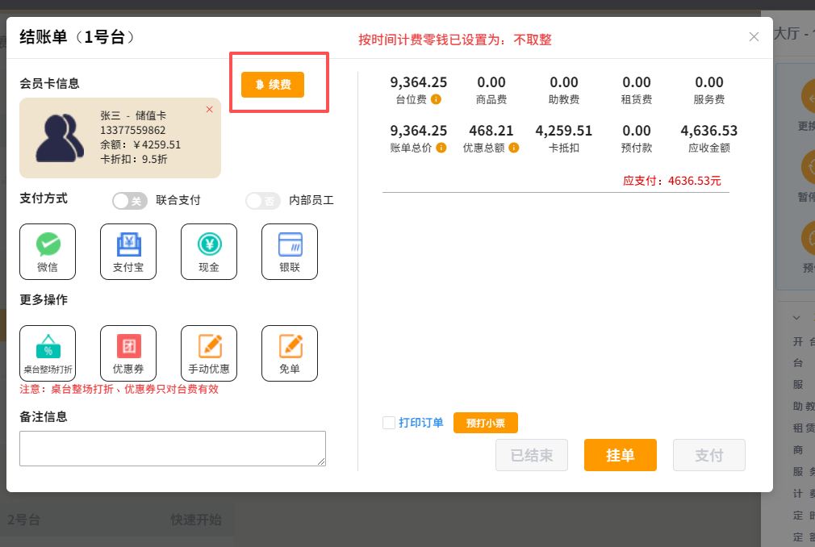Click the 支付 pay button
This screenshot has width=815, height=547.
708,455
